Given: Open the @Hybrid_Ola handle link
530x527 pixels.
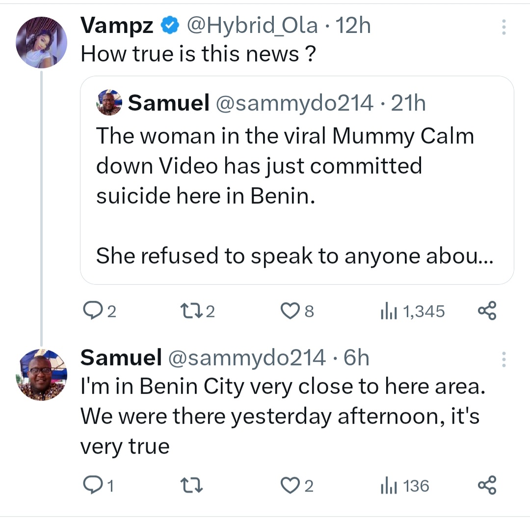Looking at the screenshot, I should pos(251,26).
